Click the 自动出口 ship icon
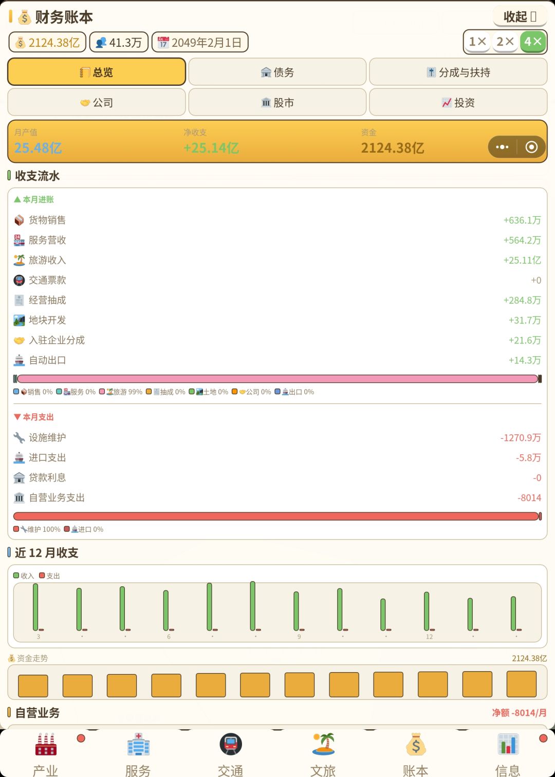 [x=19, y=361]
